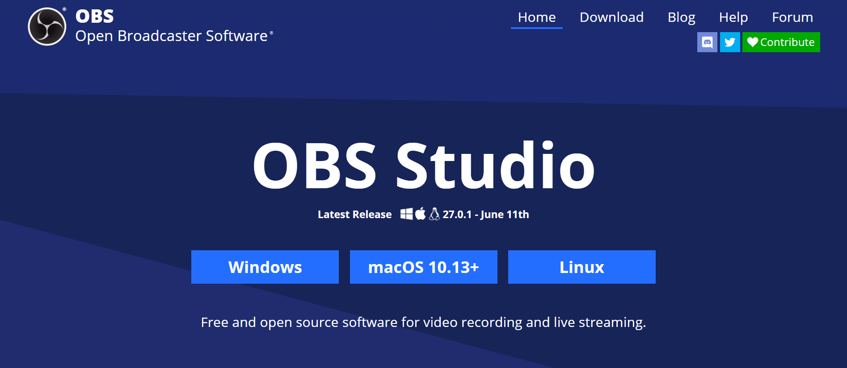Click the green Contribute button
Viewport: 847px width, 368px height.
(781, 42)
